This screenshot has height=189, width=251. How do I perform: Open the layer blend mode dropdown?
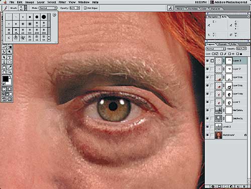point(216,48)
